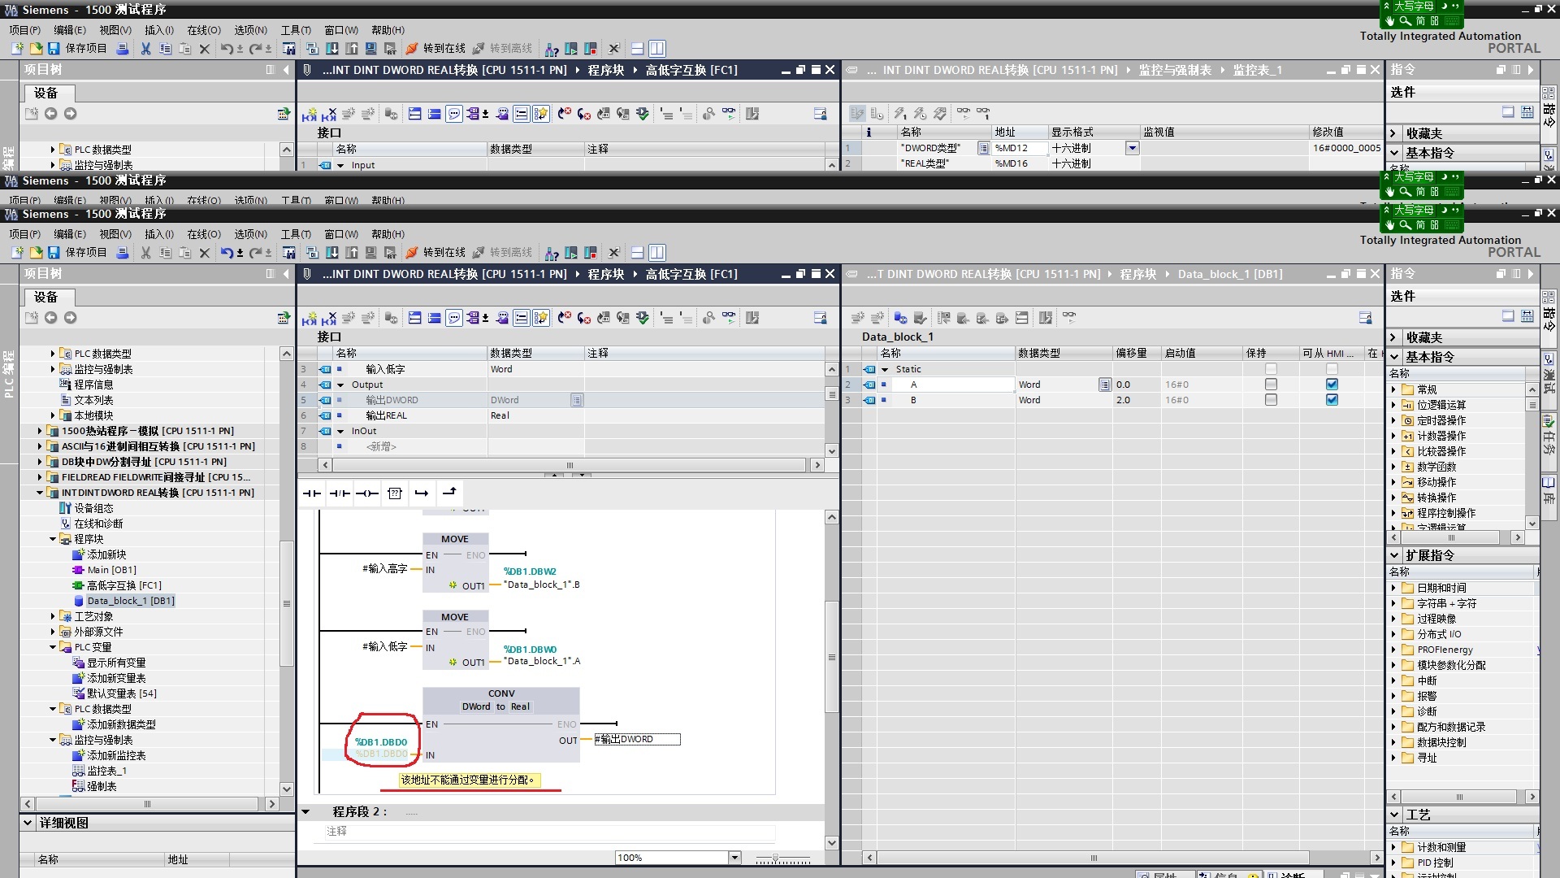Click 添加新监控表 in project tree

coord(116,755)
